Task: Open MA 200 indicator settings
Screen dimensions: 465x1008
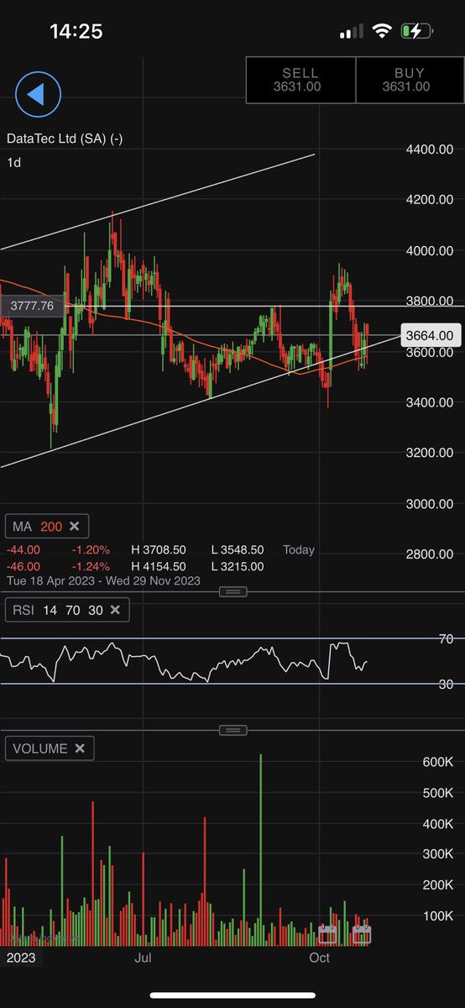Action: click(x=38, y=527)
